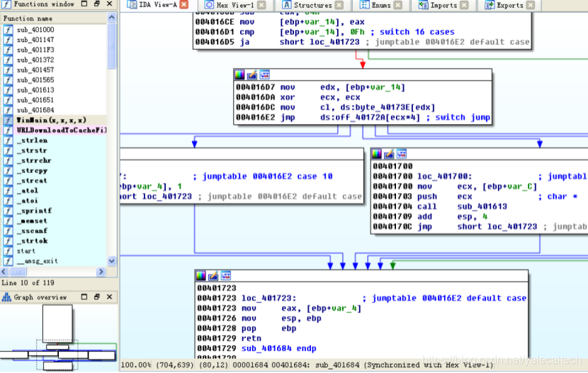The image size is (588, 373).
Task: Select sub_401372 function
Action: point(35,60)
